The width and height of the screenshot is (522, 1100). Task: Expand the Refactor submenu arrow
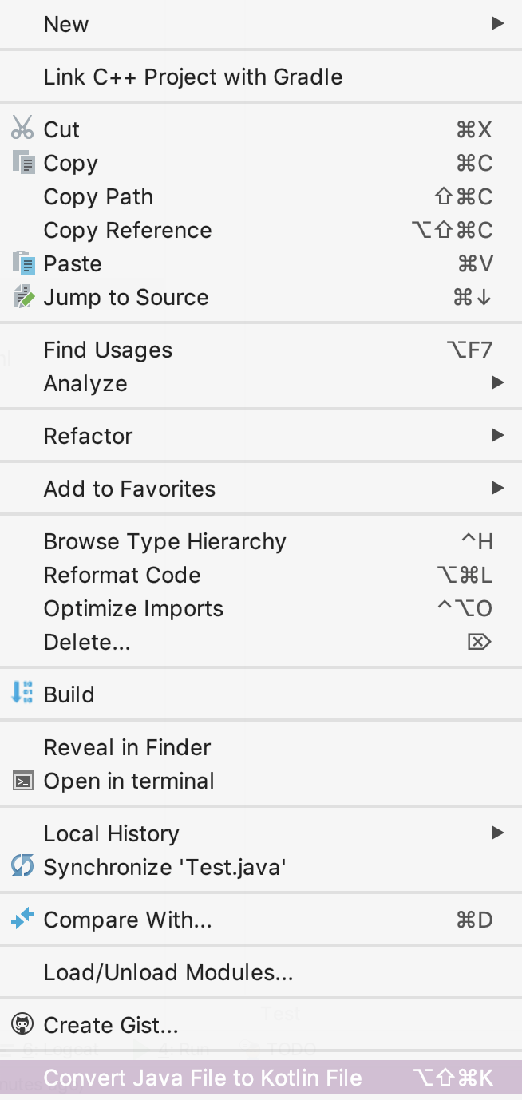(497, 436)
